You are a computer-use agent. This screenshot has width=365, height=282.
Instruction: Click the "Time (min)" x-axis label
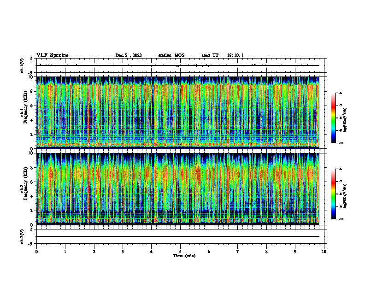(184, 256)
